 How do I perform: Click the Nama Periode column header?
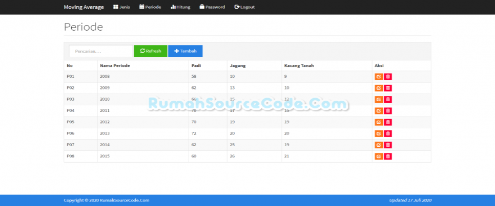click(115, 65)
